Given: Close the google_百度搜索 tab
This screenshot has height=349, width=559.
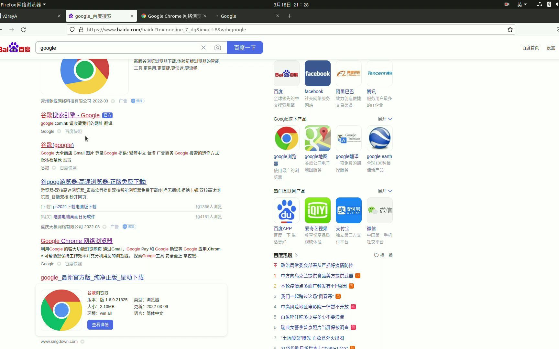Looking at the screenshot, I should click(132, 16).
